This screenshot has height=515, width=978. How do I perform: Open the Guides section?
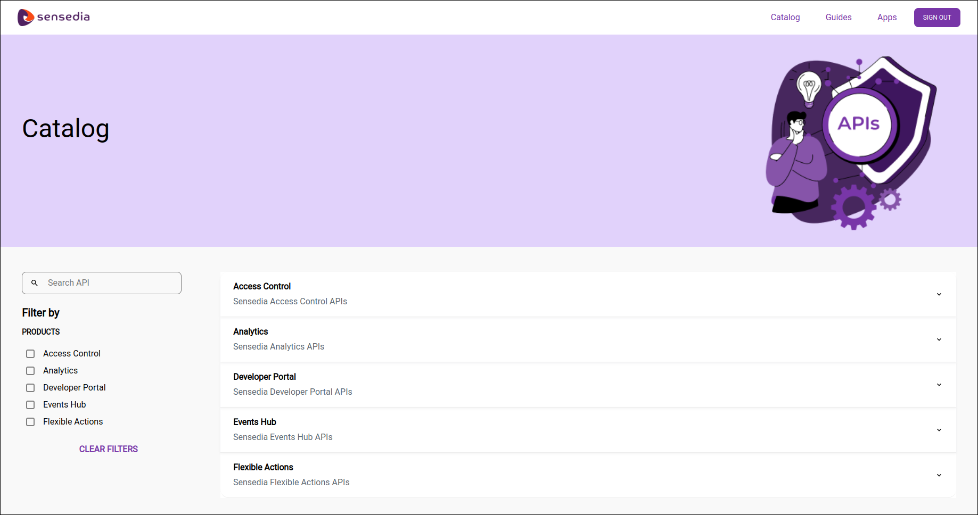coord(838,17)
